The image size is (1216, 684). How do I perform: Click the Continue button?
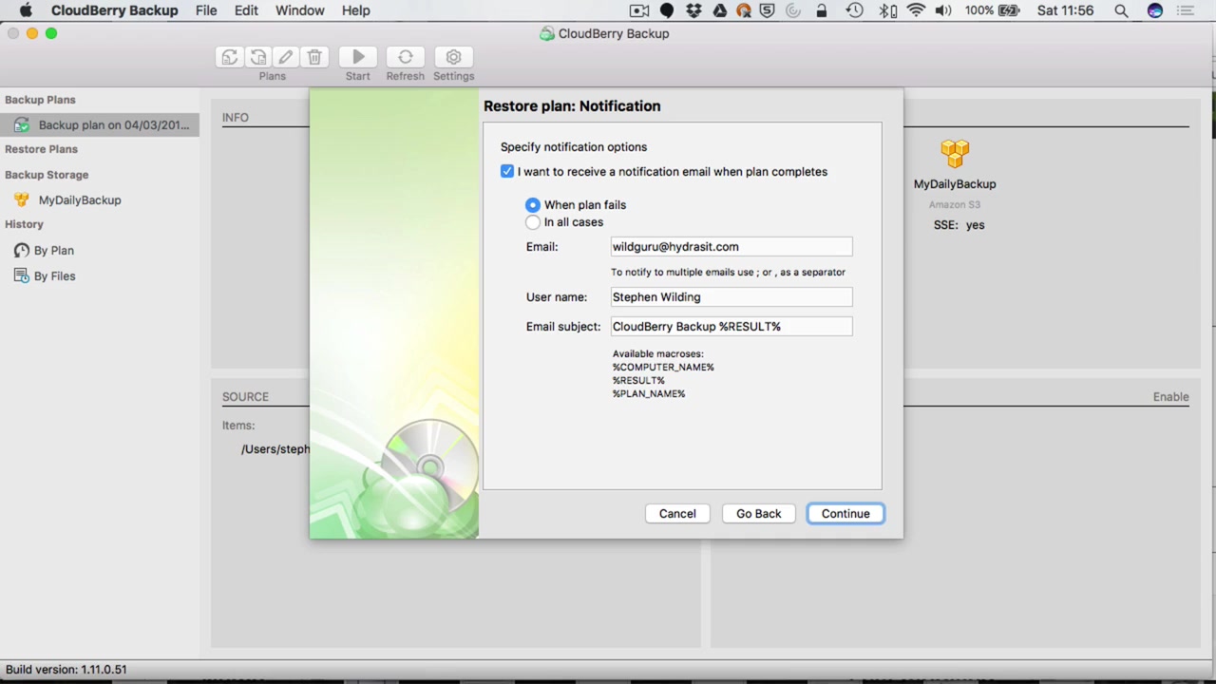tap(845, 513)
